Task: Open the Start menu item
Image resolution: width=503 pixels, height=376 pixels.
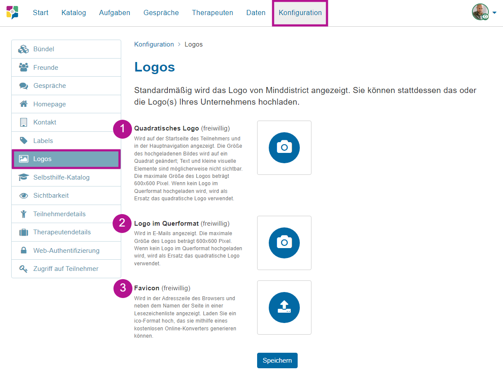Action: tap(41, 13)
